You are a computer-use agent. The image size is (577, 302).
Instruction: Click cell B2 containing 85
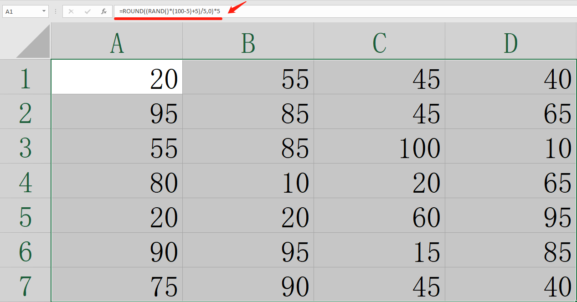(x=248, y=112)
